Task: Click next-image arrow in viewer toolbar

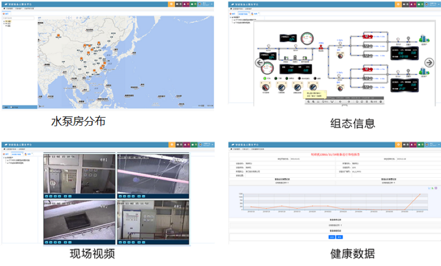Action: tap(349, 102)
